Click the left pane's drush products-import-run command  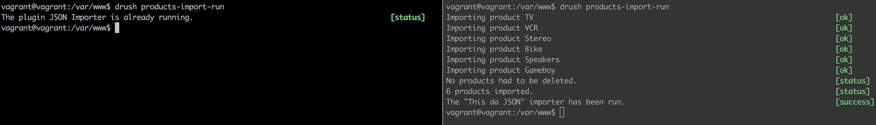coord(169,7)
